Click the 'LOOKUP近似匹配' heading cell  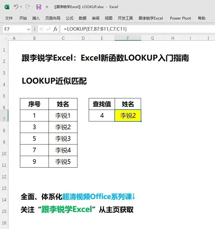(x=54, y=81)
